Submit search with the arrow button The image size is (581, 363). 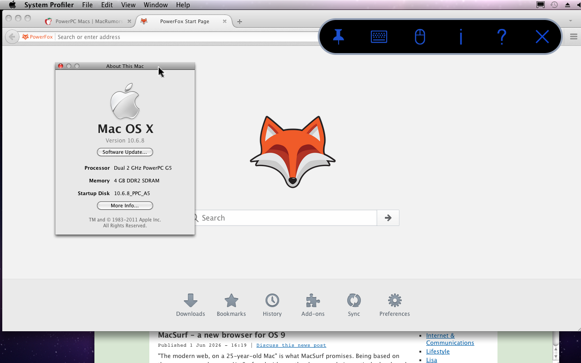tap(388, 218)
